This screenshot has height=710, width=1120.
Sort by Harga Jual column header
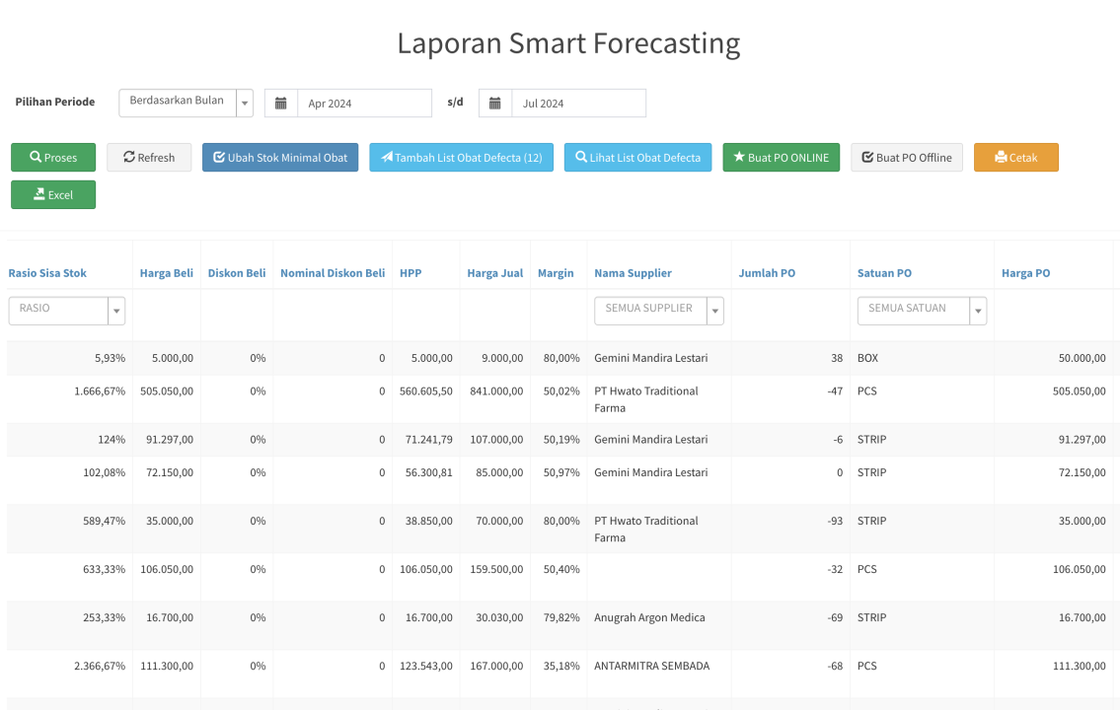(x=494, y=273)
